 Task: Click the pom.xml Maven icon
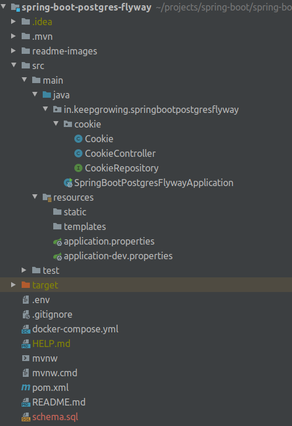click(26, 387)
